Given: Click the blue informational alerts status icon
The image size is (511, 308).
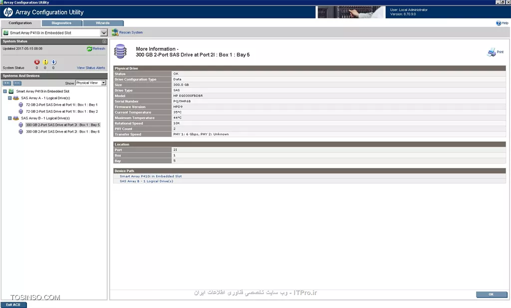Looking at the screenshot, I should click(x=53, y=62).
